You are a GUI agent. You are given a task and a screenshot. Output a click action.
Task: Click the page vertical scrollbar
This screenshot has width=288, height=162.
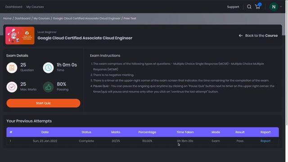(287, 63)
